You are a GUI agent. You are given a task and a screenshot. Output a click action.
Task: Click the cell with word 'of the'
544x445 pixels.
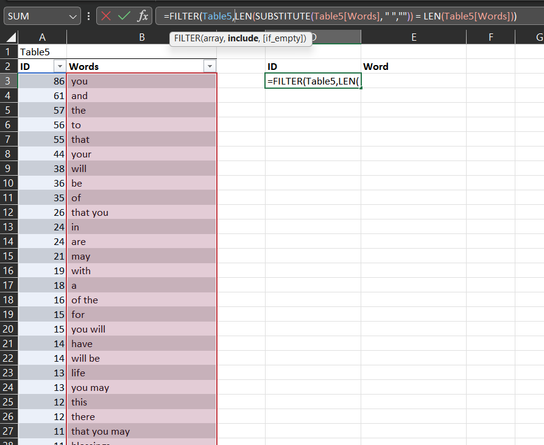tap(141, 300)
